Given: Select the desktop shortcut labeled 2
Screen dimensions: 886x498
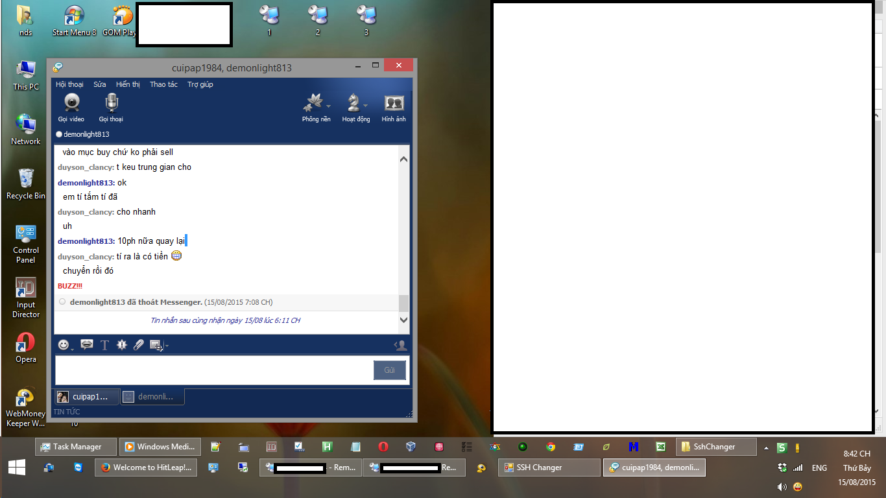Looking at the screenshot, I should coord(318,21).
